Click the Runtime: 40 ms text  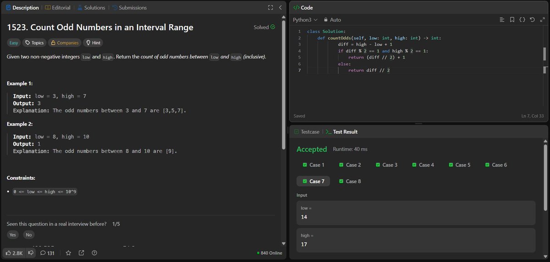coord(350,149)
